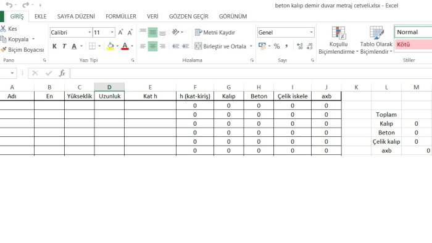
Task: Open the GÖZDEN GEÇİR tab
Action: [x=189, y=16]
